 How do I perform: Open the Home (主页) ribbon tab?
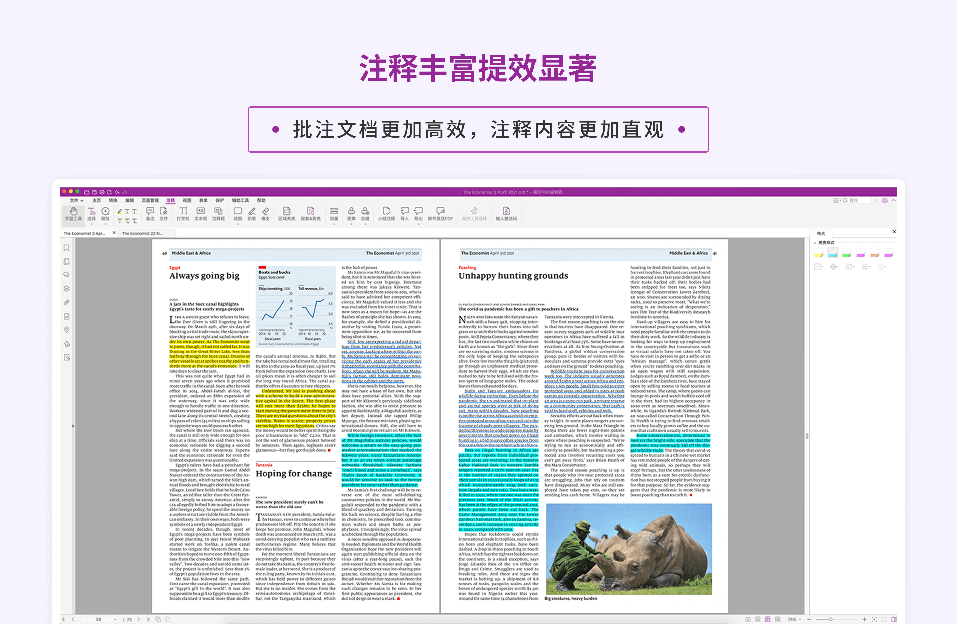(x=96, y=200)
